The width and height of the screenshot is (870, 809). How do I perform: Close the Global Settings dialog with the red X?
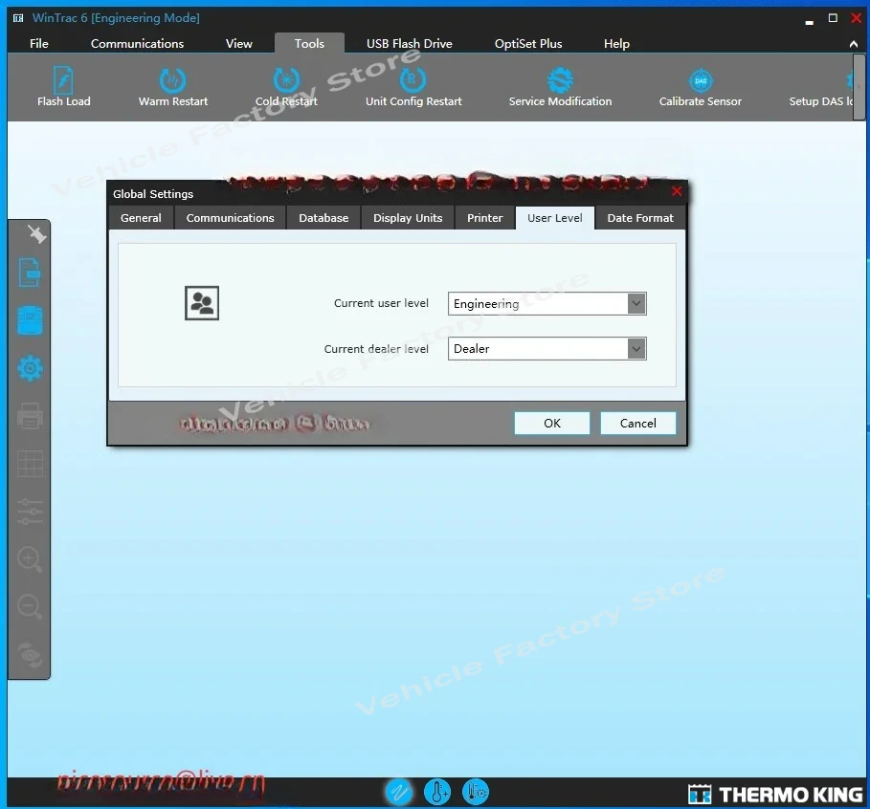click(677, 191)
